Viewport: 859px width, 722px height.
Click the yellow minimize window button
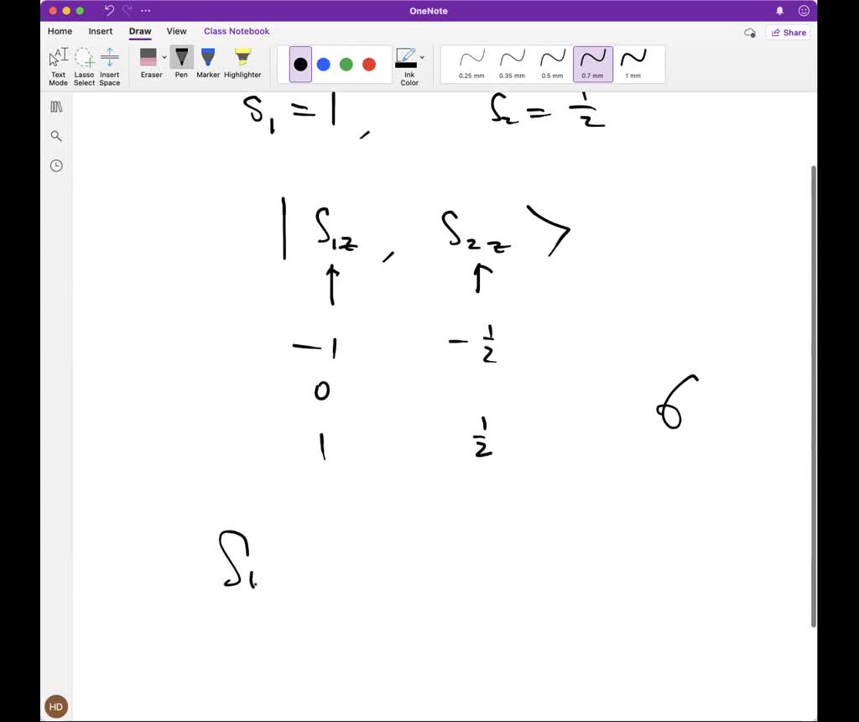pos(66,10)
